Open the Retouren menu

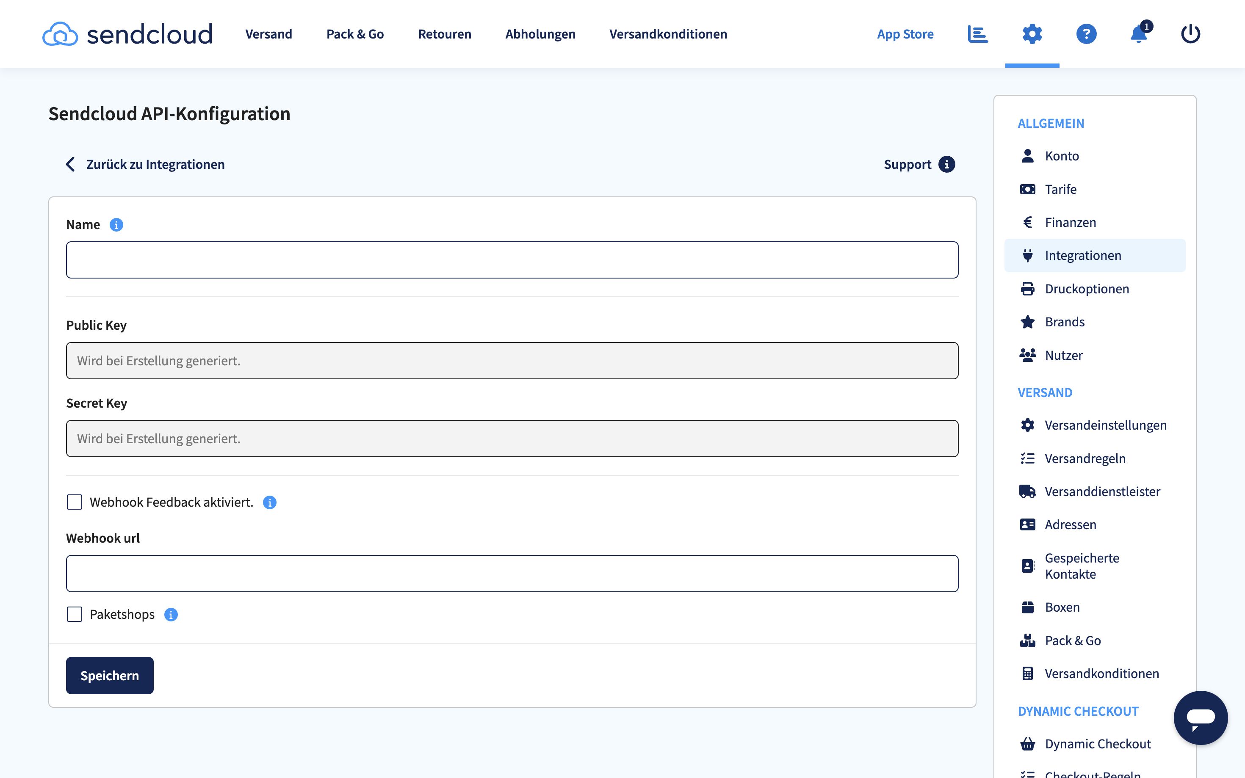445,34
